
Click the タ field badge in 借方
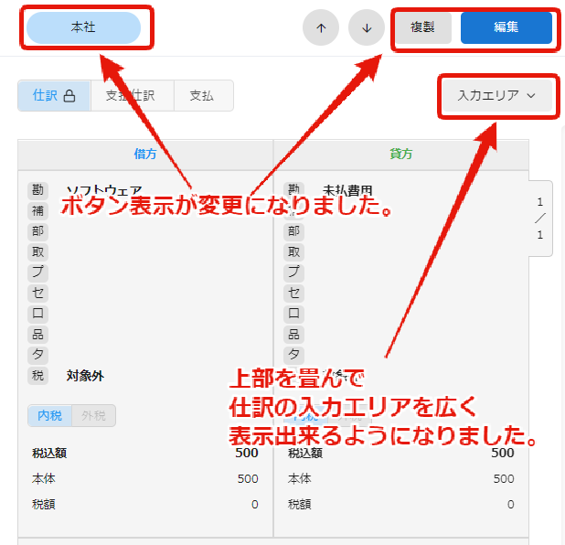(37, 355)
